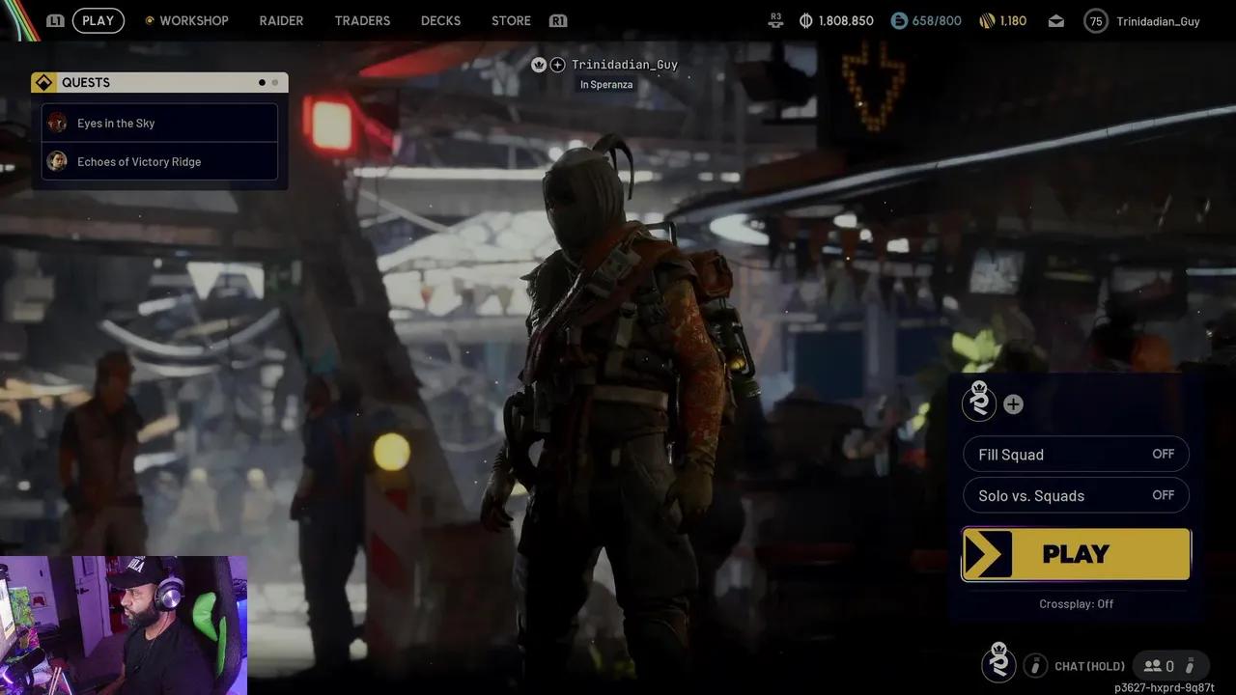This screenshot has width=1236, height=695.
Task: Select the DECKS tab
Action: pos(440,20)
